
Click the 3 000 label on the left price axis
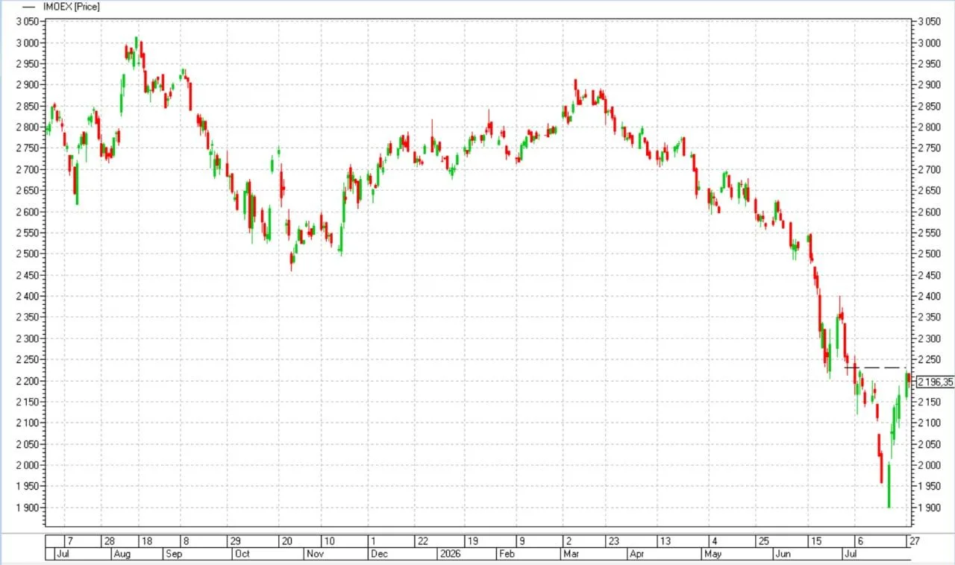click(29, 43)
